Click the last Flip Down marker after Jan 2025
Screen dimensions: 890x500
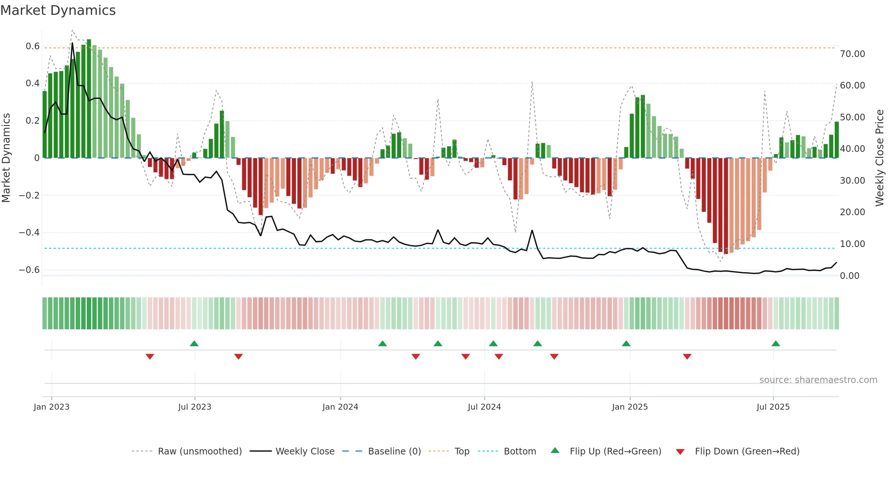click(x=687, y=356)
